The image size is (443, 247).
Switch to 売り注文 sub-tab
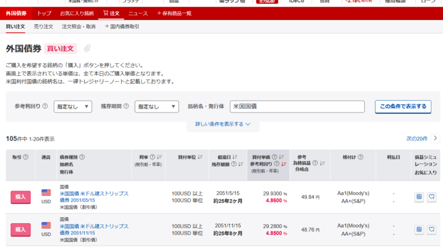(x=44, y=27)
